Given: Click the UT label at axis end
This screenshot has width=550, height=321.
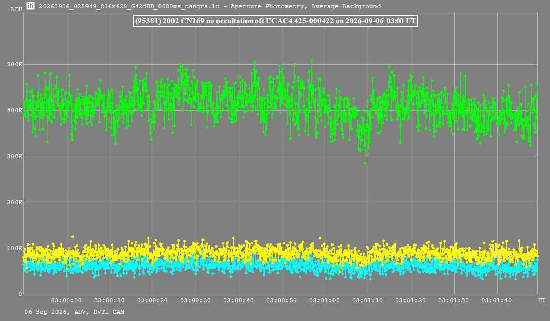Looking at the screenshot, I should [x=542, y=300].
